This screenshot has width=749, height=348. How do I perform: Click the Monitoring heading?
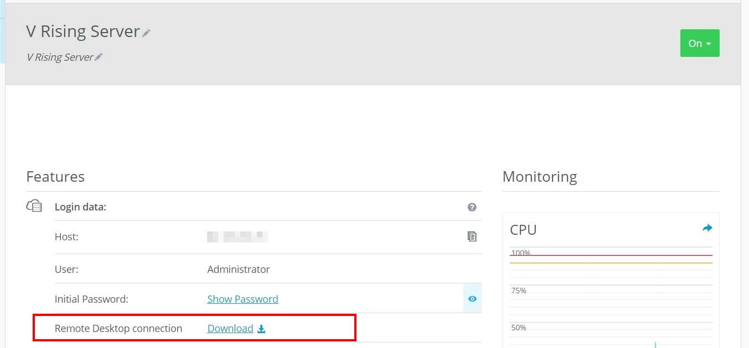tap(540, 177)
